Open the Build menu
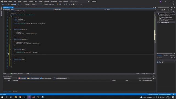The height and width of the screenshot is (99, 176). 25,1
